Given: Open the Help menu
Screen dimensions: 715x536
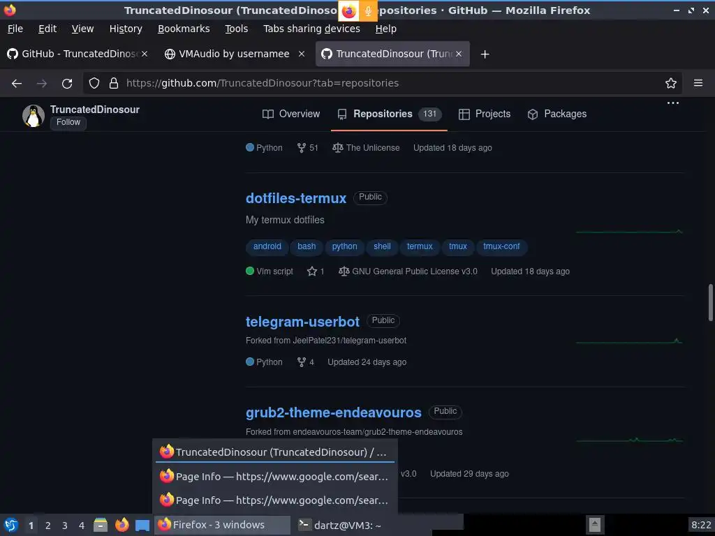Looking at the screenshot, I should point(385,29).
